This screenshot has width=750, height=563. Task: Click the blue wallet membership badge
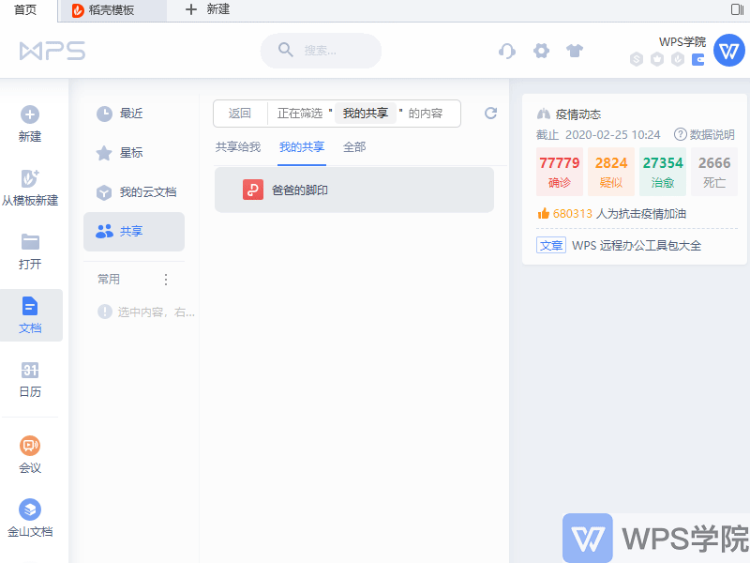tap(697, 60)
